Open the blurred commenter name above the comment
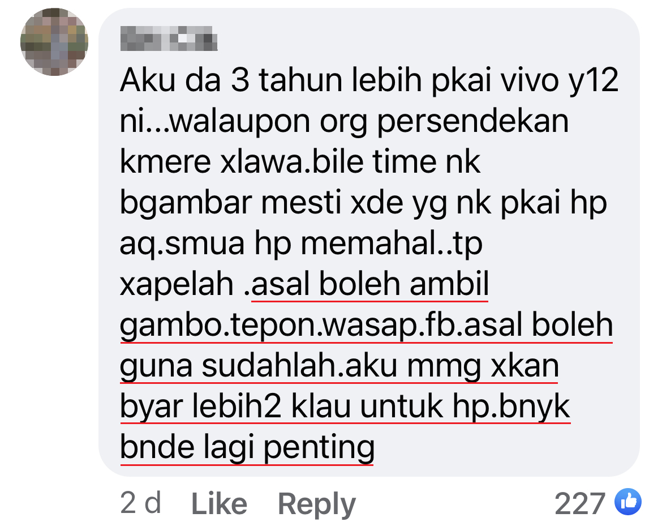 [169, 39]
